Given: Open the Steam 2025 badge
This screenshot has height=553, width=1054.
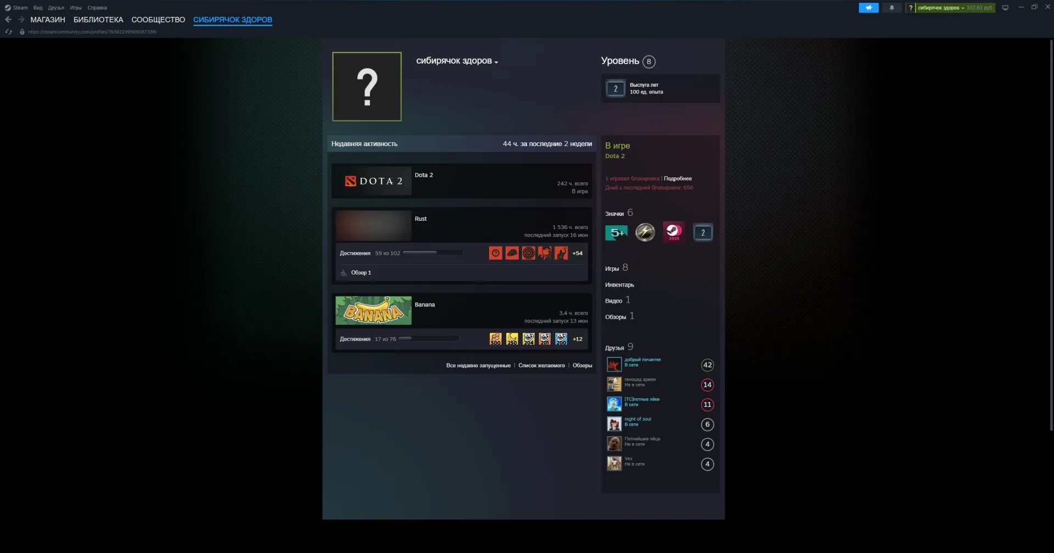Looking at the screenshot, I should coord(674,232).
